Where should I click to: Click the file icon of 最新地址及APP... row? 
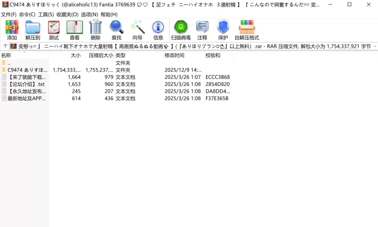pos(4,98)
